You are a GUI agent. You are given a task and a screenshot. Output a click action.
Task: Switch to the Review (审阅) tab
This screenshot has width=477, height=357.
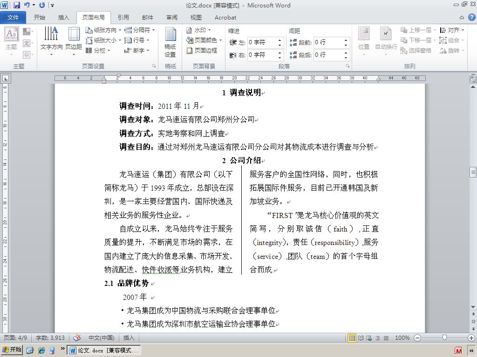(172, 18)
